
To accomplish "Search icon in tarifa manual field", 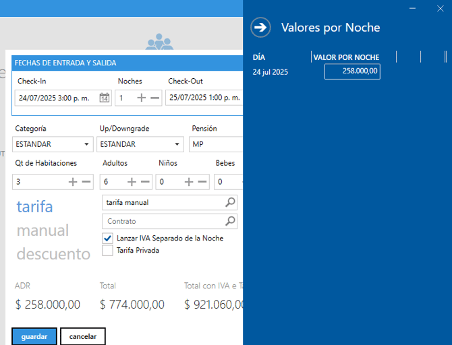I will (230, 202).
